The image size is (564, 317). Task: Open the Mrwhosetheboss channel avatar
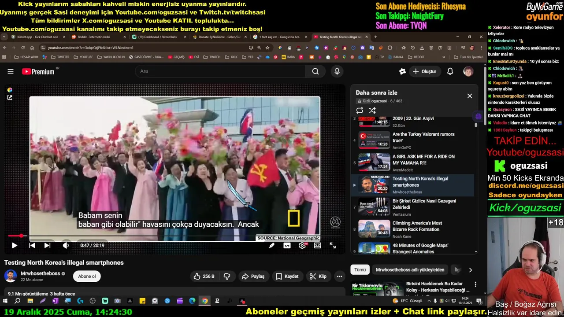pos(11,276)
